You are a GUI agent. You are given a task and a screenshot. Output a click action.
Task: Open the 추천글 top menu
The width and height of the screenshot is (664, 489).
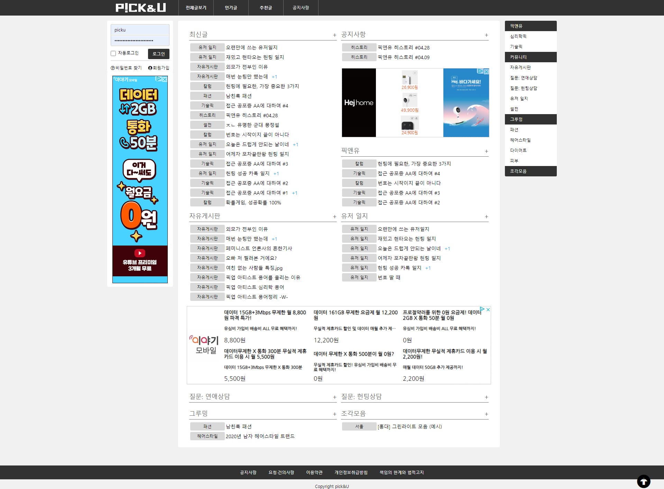coord(266,8)
